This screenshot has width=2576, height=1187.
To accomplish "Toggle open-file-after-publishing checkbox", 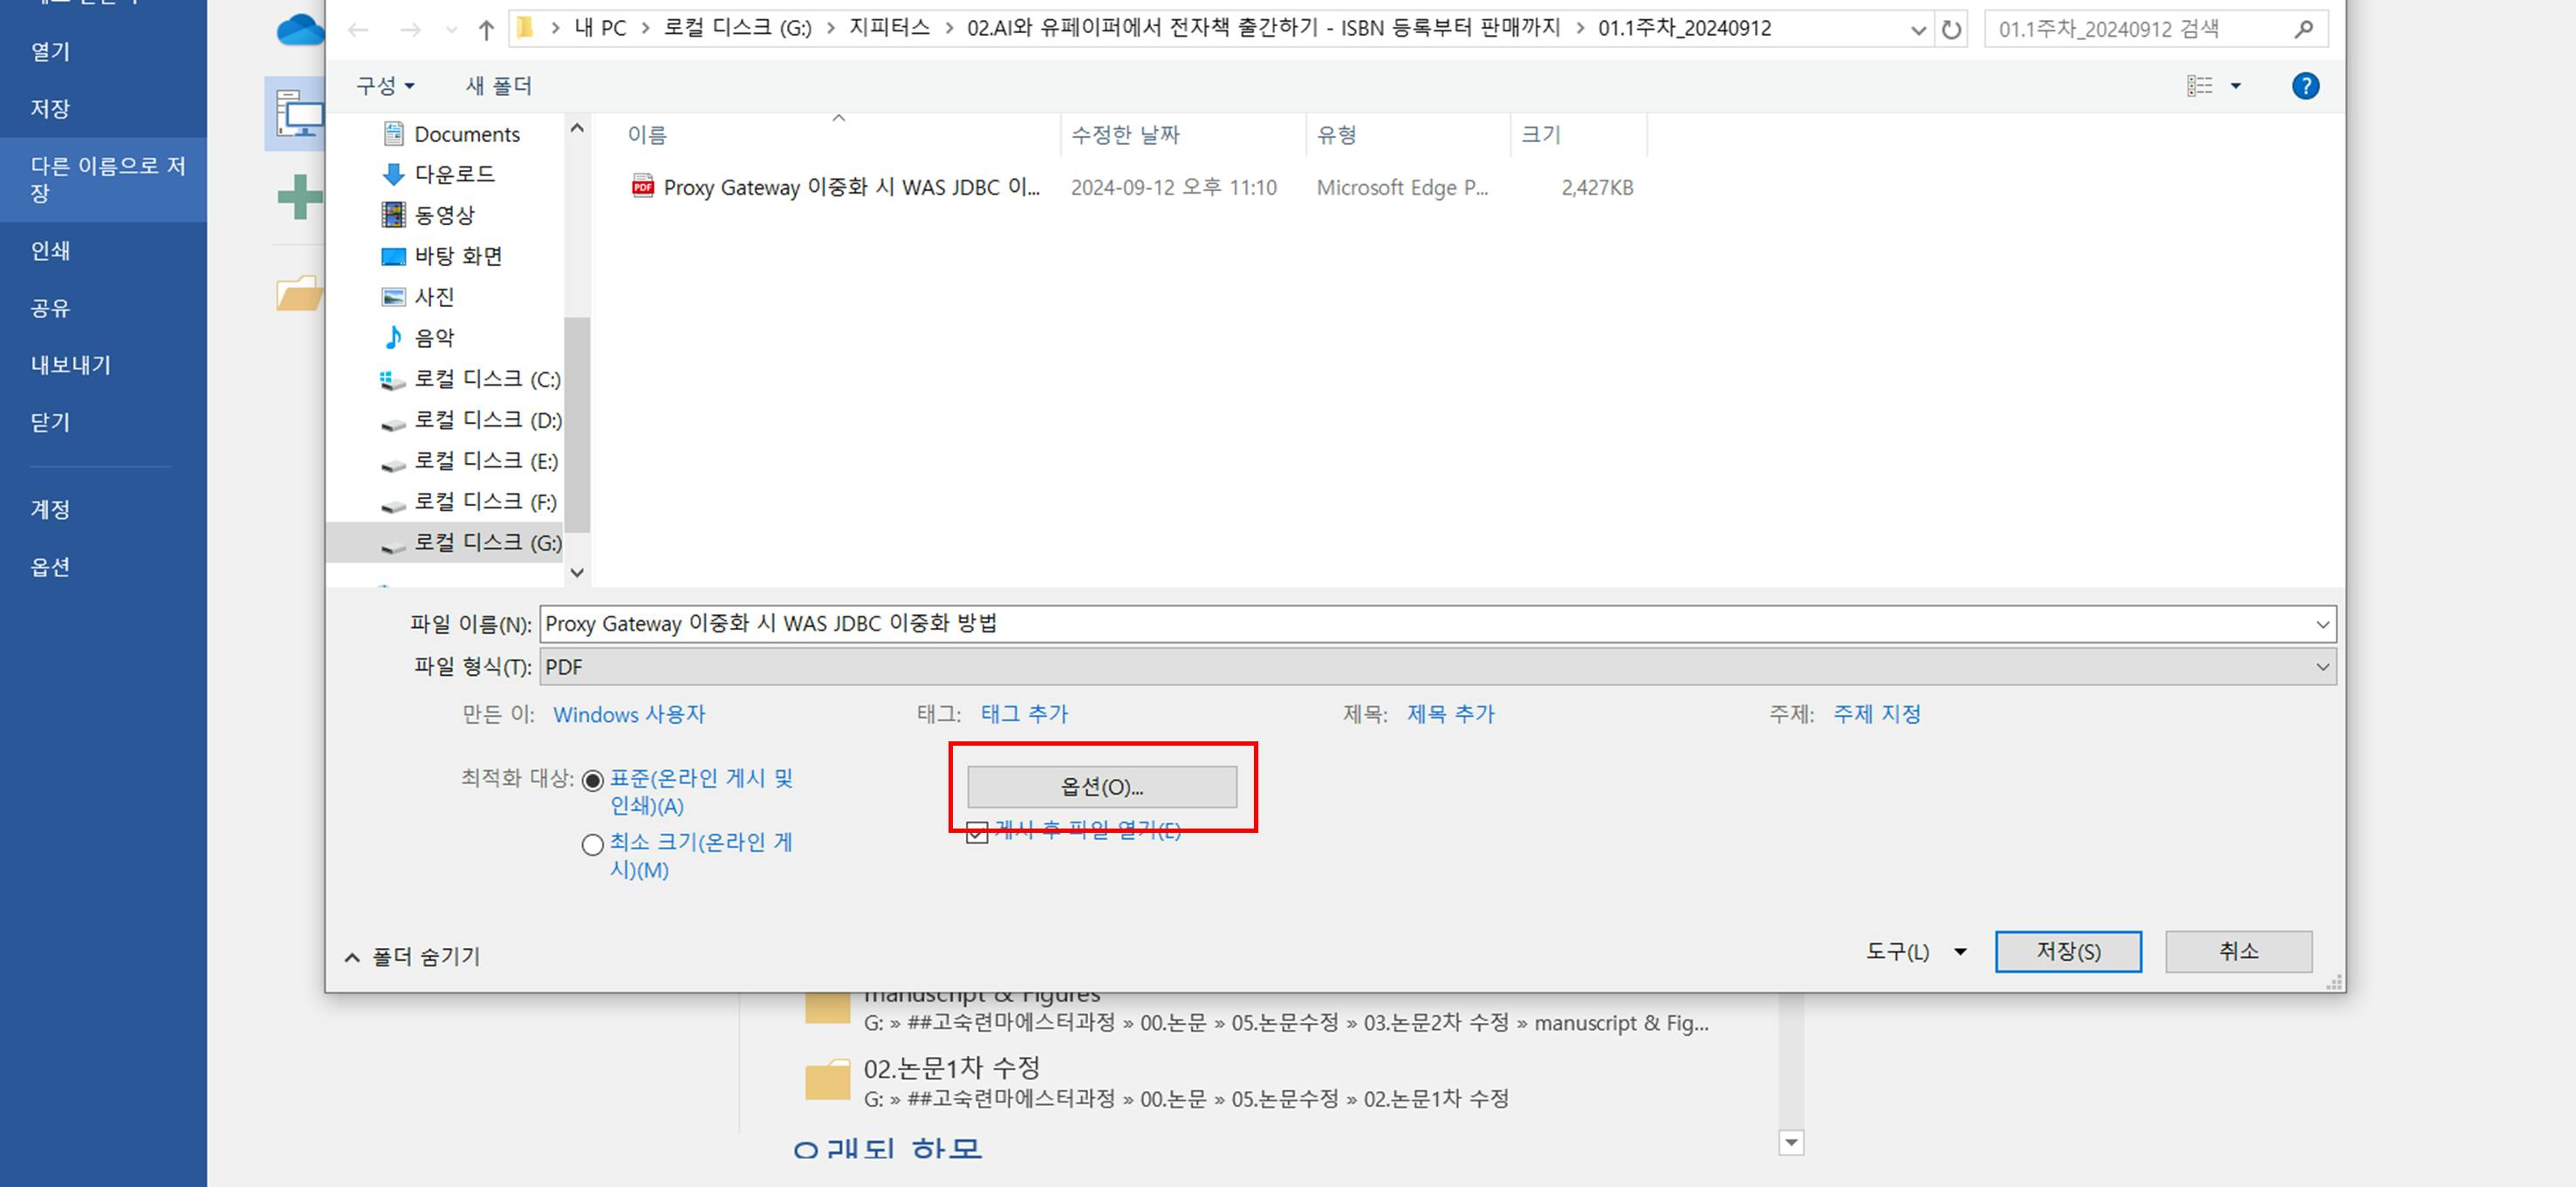I will (x=977, y=832).
